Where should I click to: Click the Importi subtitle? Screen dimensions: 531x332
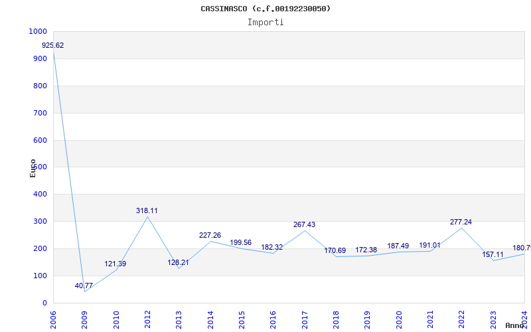pos(265,23)
